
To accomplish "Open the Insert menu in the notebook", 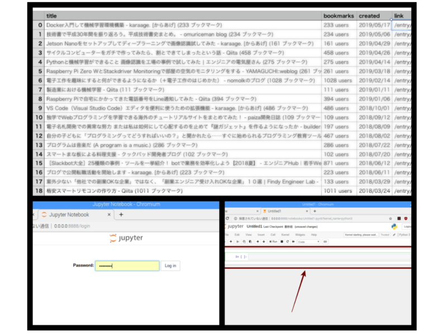I will 261,234.
